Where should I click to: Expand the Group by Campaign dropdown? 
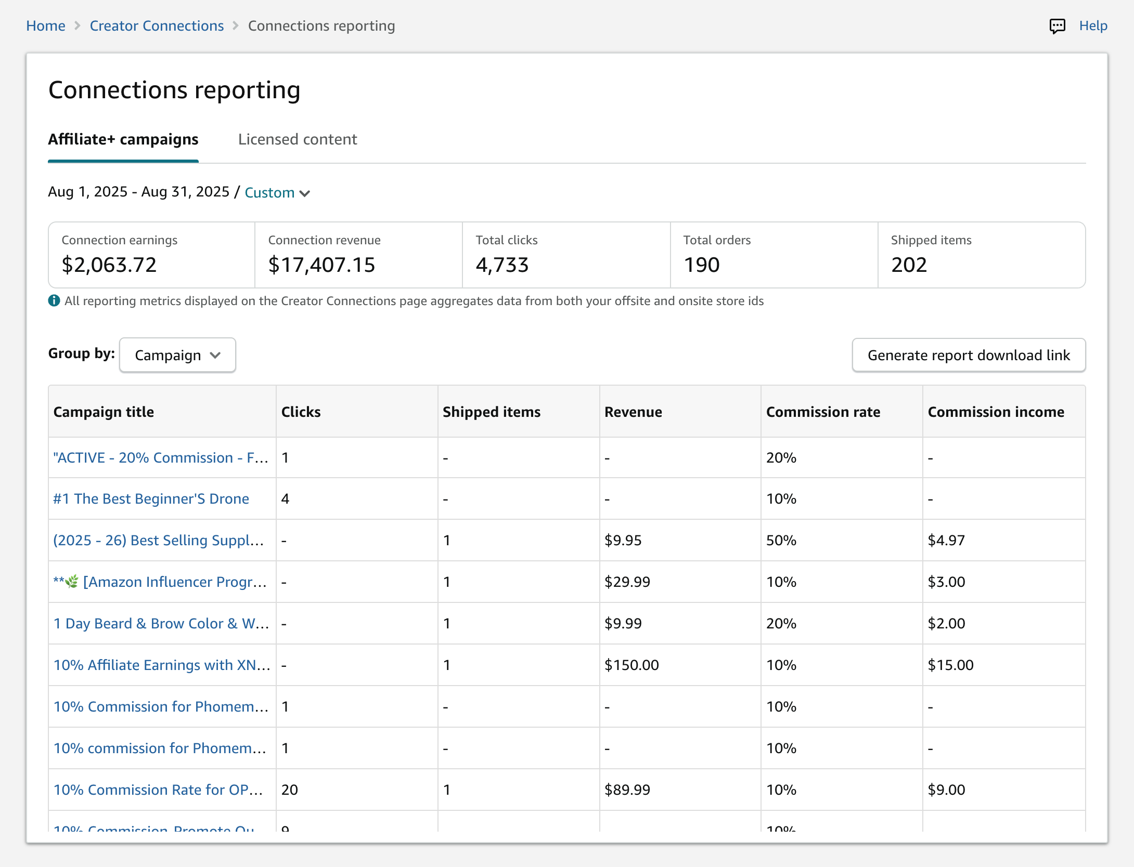(177, 355)
